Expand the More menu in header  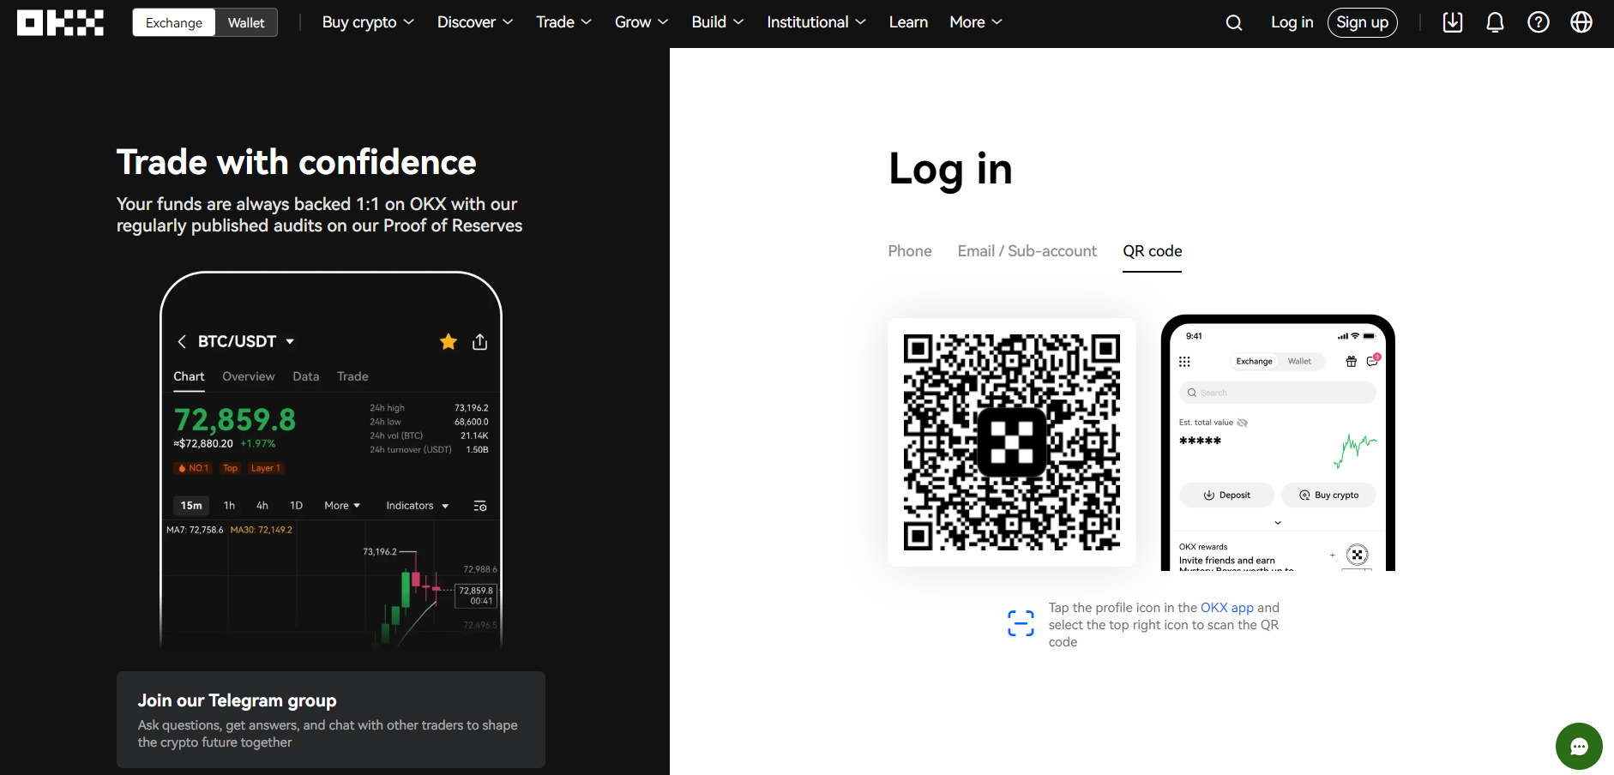(x=976, y=22)
